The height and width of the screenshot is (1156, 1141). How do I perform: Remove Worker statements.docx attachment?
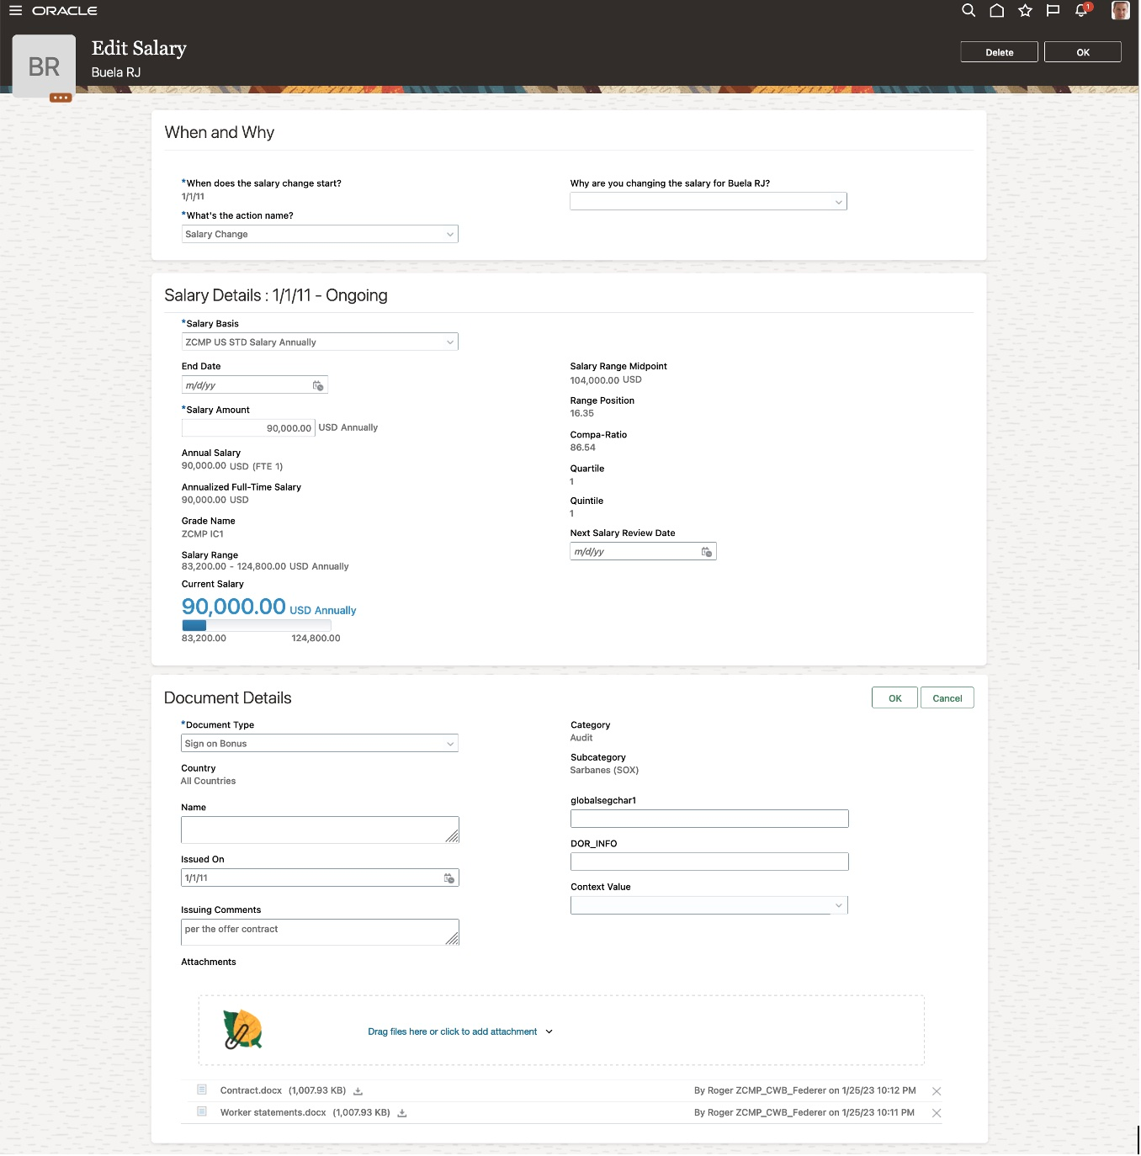[x=937, y=1113]
